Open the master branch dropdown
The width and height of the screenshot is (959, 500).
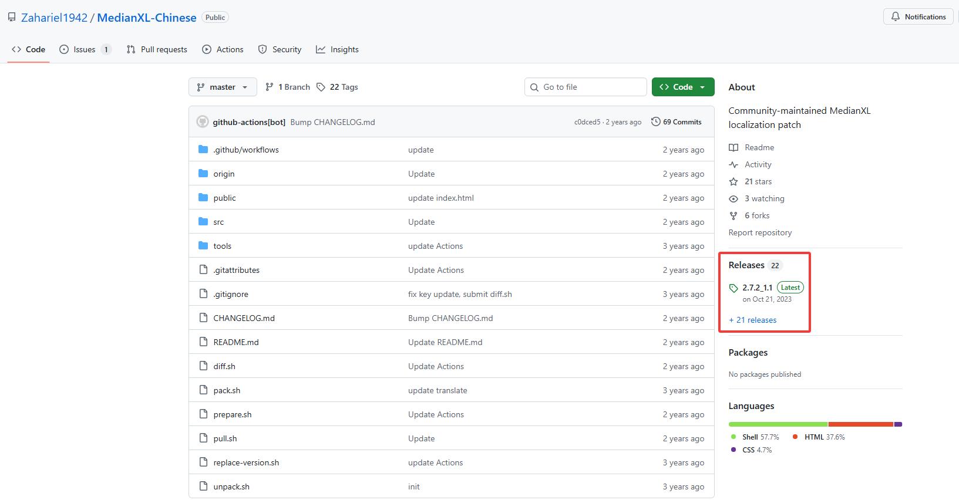pos(223,87)
